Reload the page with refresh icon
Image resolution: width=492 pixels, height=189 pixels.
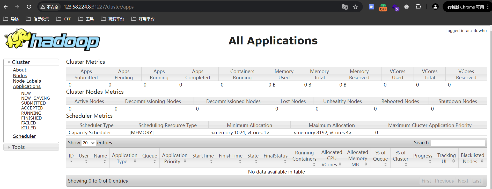(29, 7)
